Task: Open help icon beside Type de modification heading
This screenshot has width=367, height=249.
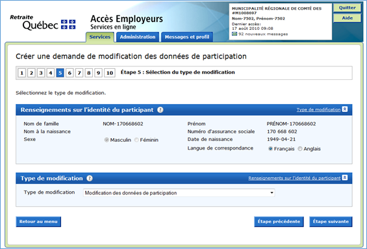Action: 90,178
